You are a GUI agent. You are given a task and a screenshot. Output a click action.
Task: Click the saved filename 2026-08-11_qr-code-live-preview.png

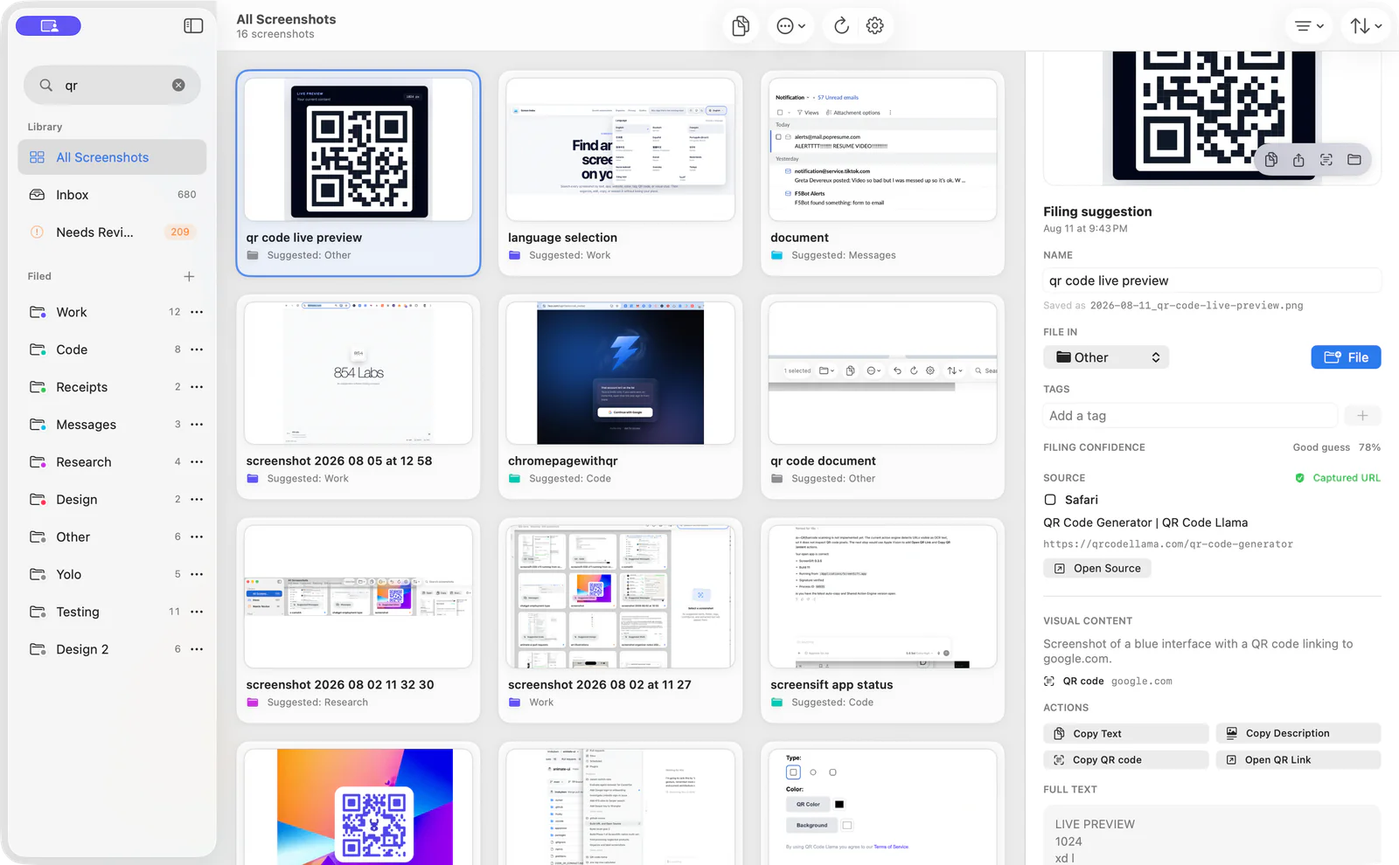pyautogui.click(x=1196, y=306)
